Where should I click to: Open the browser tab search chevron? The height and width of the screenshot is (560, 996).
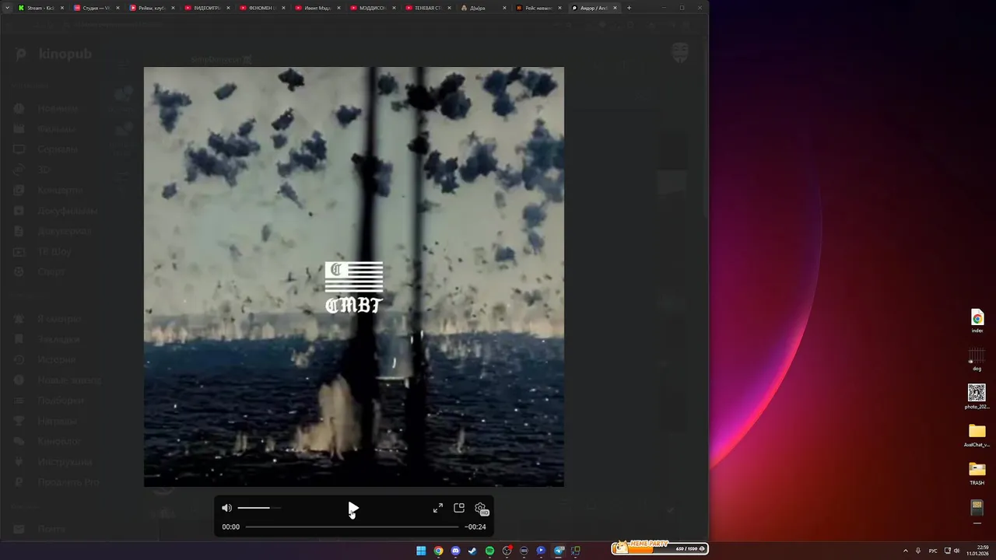point(8,8)
